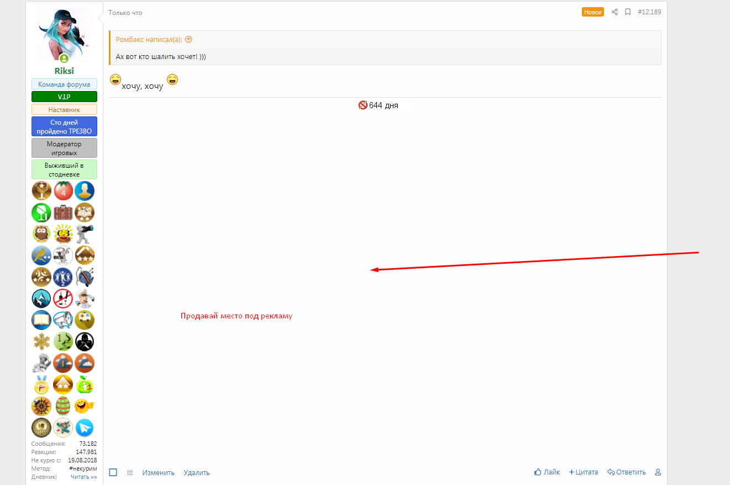Click the ship's wheel badge
Viewport: 730px width, 485px height.
click(41, 406)
